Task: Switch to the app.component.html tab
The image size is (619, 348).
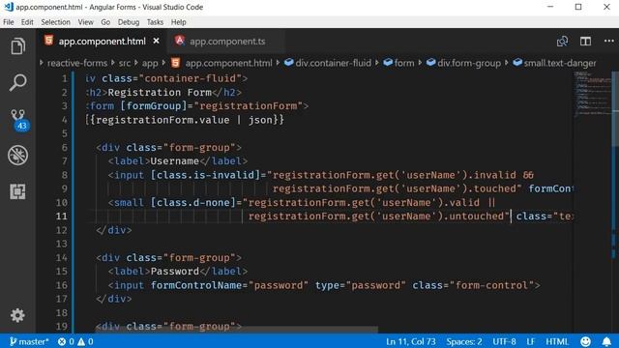Action: (x=103, y=41)
